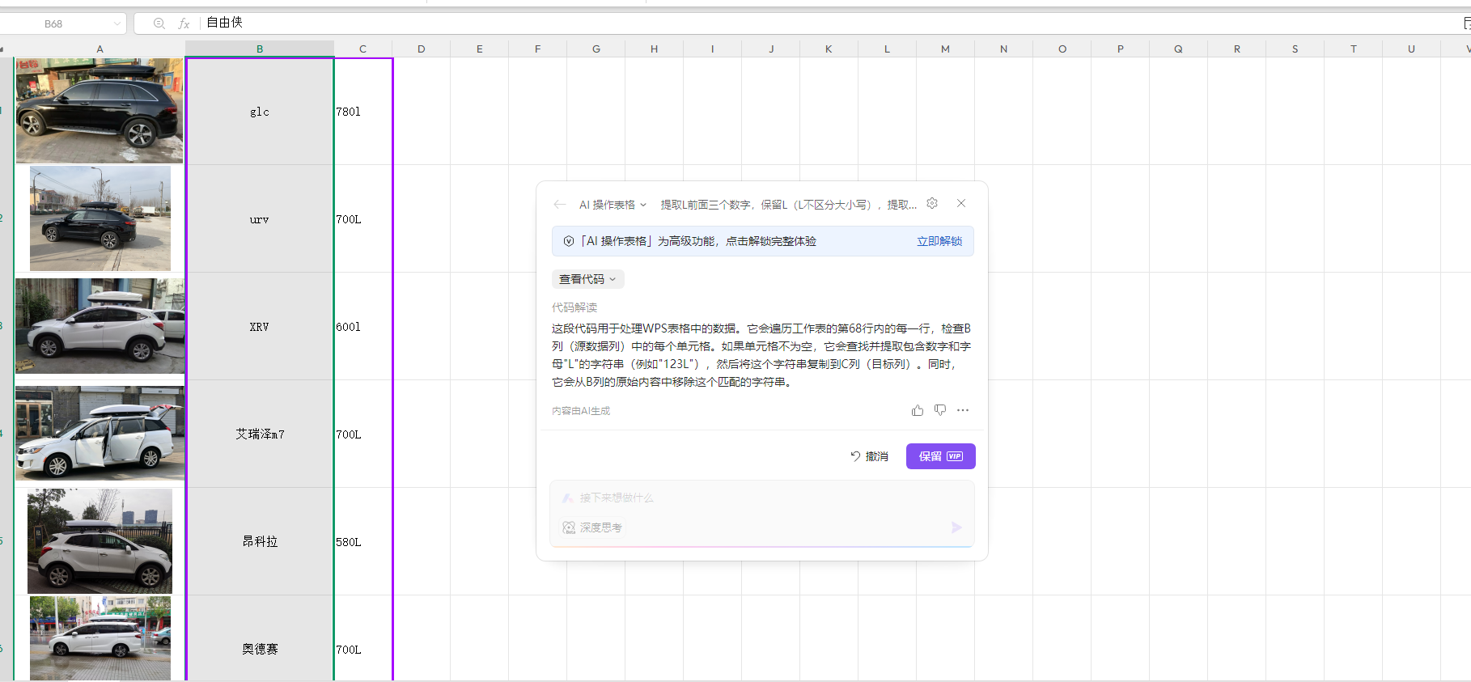Image resolution: width=1471 pixels, height=682 pixels.
Task: Click the thumbs-up feedback icon
Action: 918,410
